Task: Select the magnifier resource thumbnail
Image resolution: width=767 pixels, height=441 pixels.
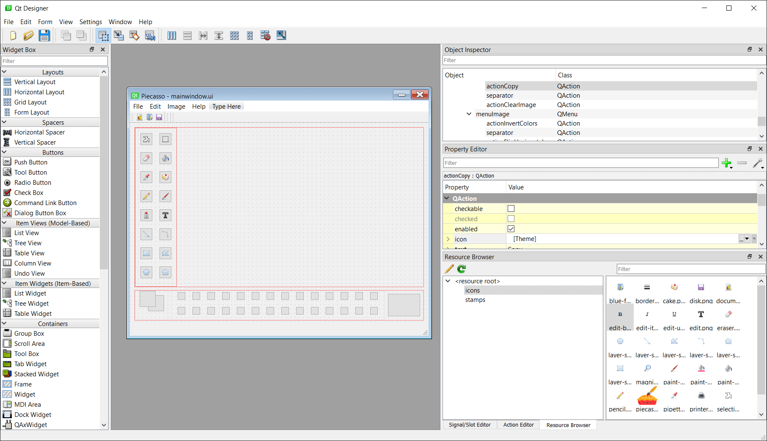Action: click(647, 372)
